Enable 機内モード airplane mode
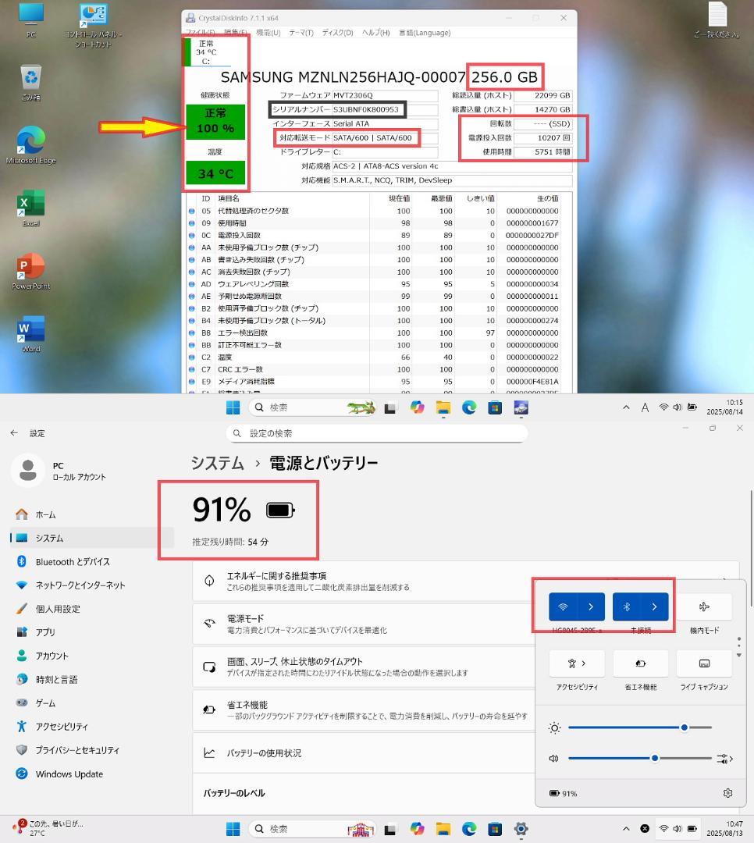754x843 pixels. coord(703,606)
